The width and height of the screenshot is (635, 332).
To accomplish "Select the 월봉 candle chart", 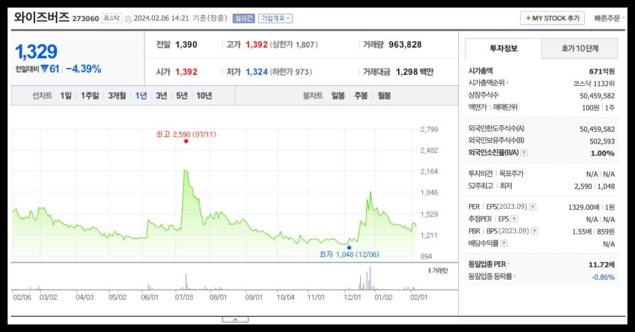I will 384,96.
